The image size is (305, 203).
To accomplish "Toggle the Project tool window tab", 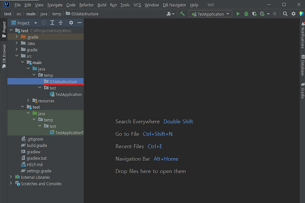I will (x=4, y=30).
